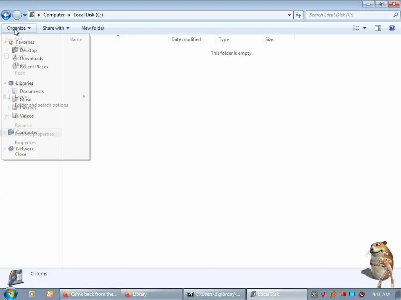Sort by the Size column header
This screenshot has height=300, width=401.
[x=269, y=39]
